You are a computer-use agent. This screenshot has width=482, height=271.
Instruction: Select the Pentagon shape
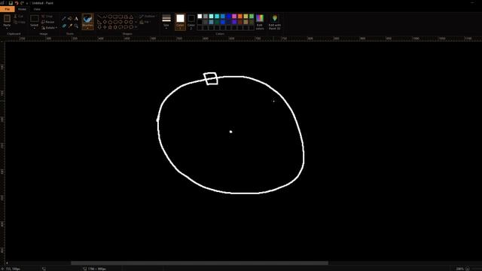(x=110, y=22)
